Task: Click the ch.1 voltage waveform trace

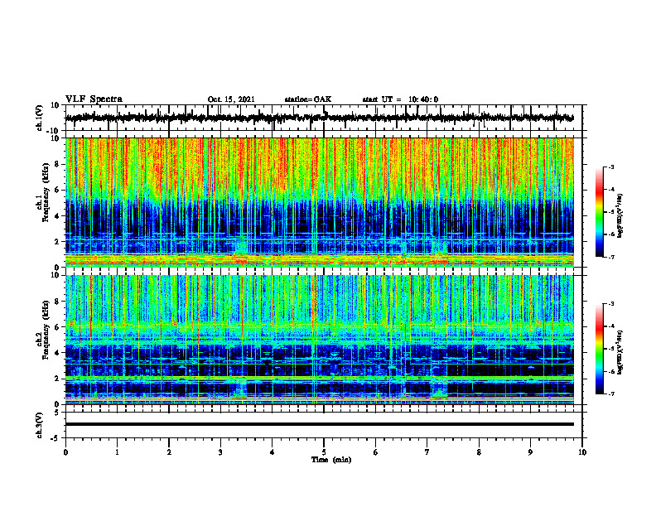Action: pos(319,118)
